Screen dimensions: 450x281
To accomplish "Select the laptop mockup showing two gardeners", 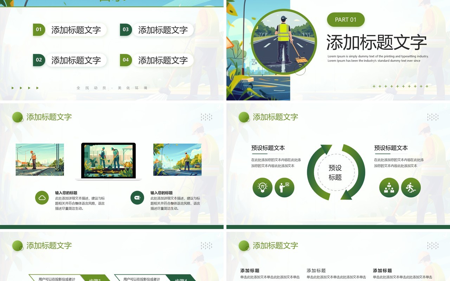I will tap(108, 162).
